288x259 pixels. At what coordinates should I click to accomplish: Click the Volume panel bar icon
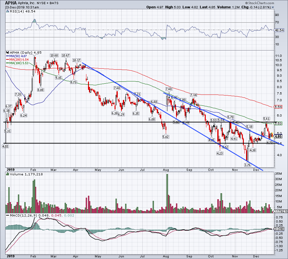pos(8,174)
